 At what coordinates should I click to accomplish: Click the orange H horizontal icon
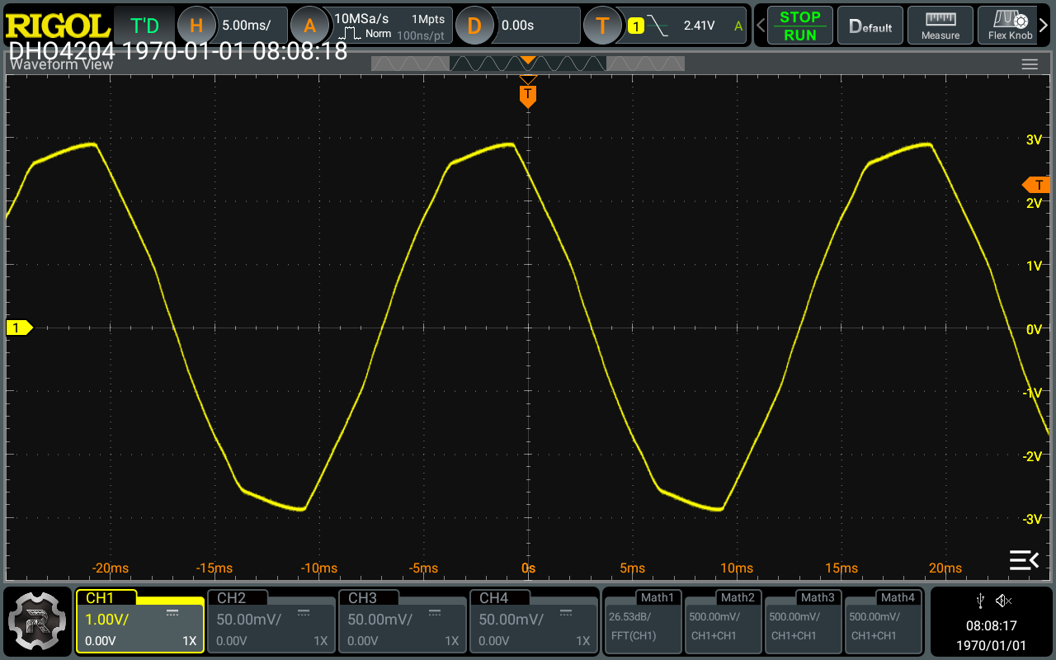[195, 26]
